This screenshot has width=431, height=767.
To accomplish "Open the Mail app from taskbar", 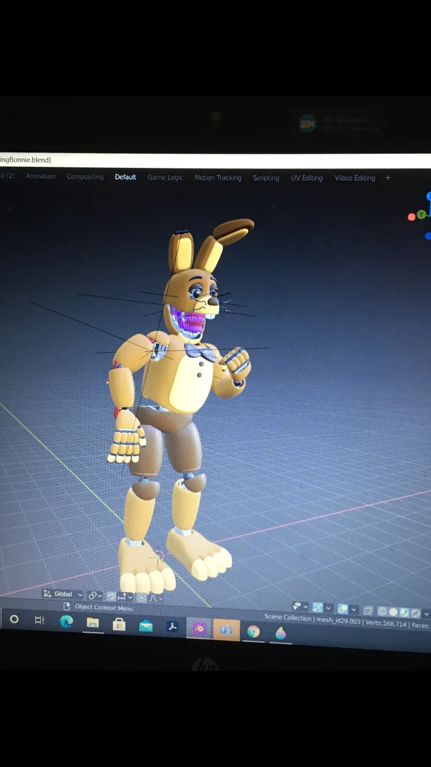I will tap(146, 626).
